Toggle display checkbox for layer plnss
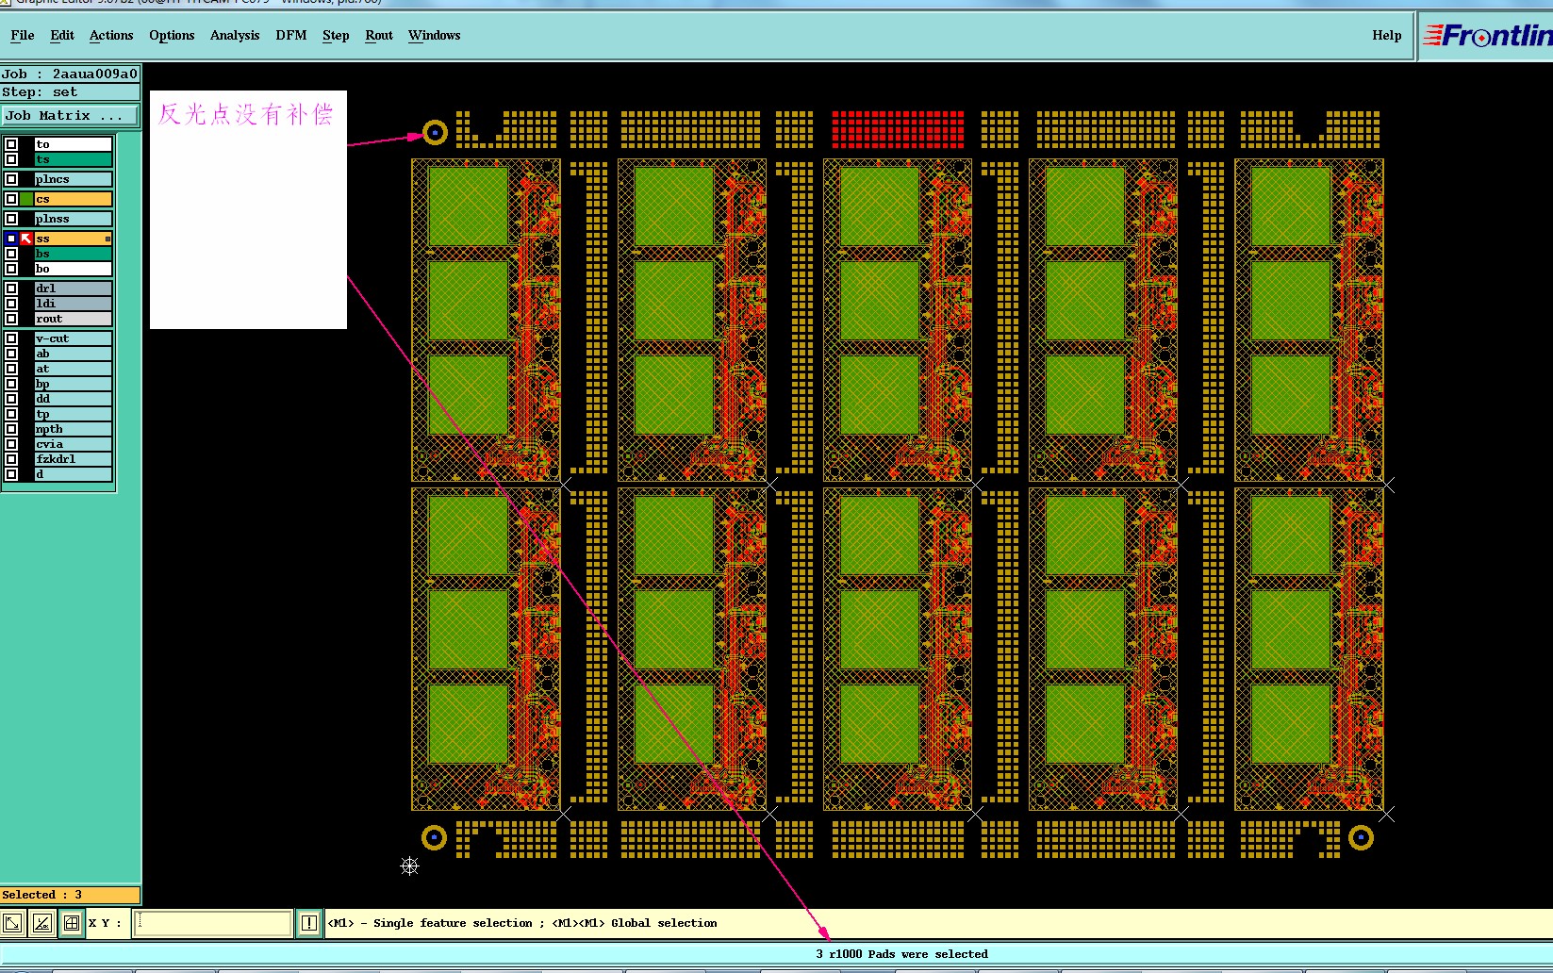 (x=11, y=219)
